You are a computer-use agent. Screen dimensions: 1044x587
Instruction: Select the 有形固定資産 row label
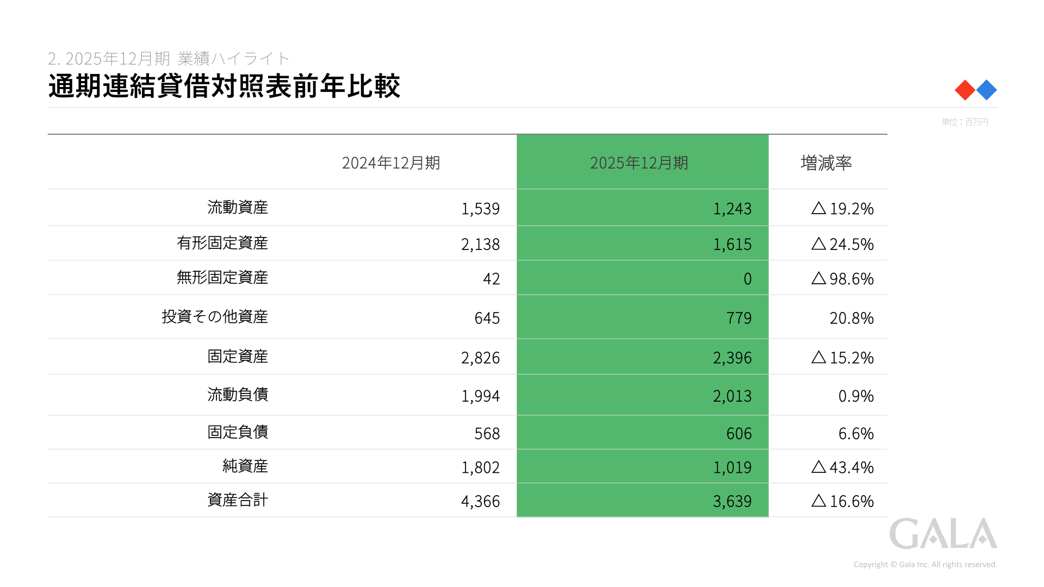click(x=222, y=243)
